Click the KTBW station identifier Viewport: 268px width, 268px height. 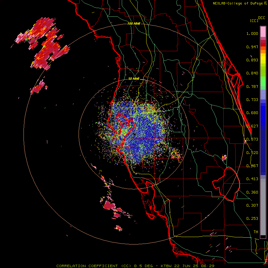[166, 266]
